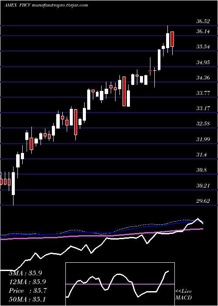Select the 36.52 price axis label

point(203,21)
